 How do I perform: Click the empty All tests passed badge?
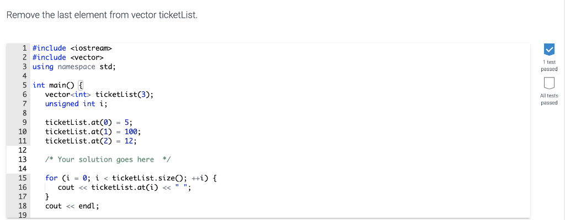pos(549,83)
